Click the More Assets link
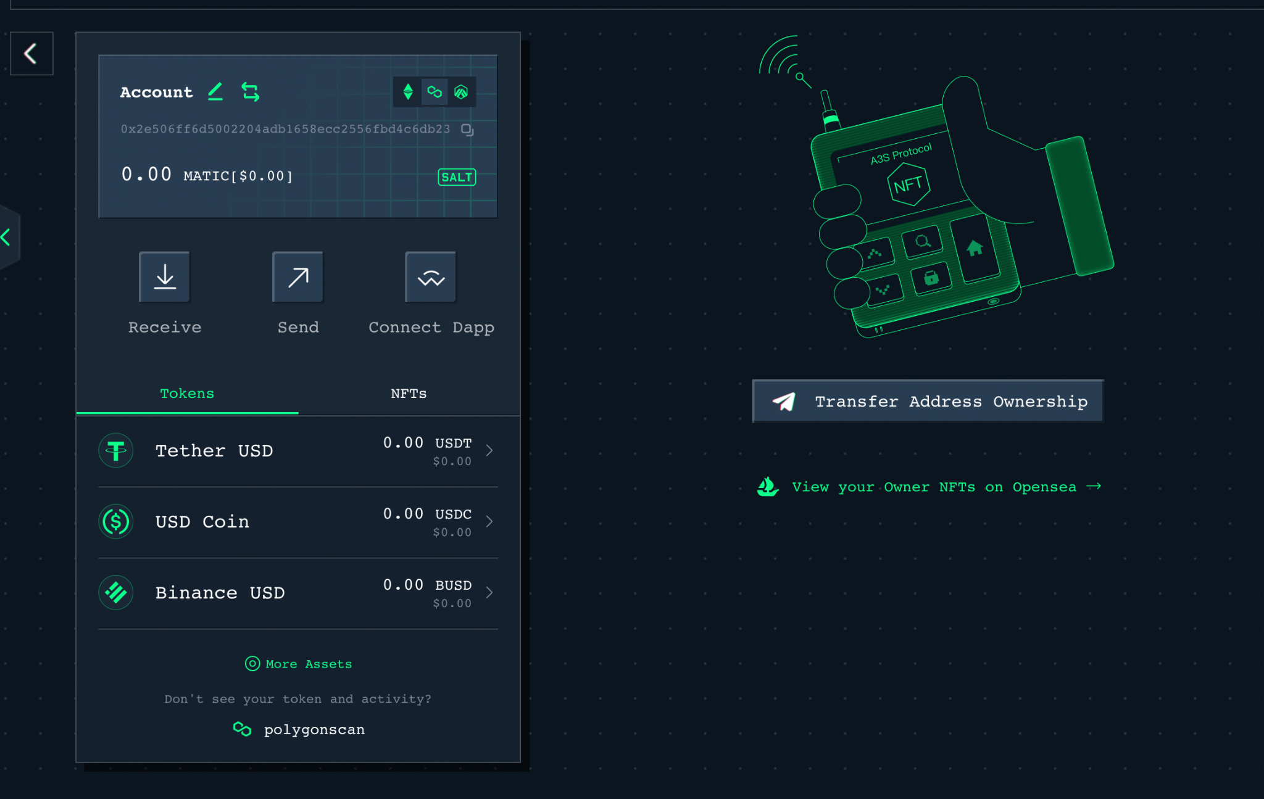Viewport: 1264px width, 799px height. (299, 664)
